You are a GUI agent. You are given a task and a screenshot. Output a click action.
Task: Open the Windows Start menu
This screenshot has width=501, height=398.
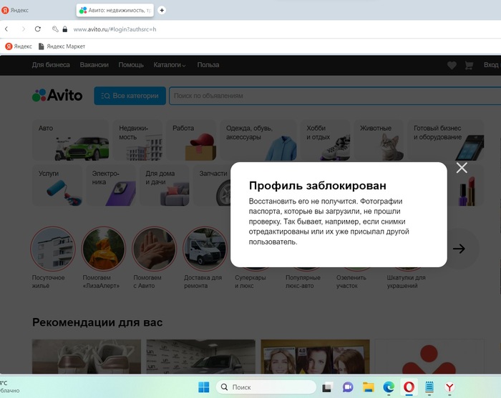click(203, 387)
